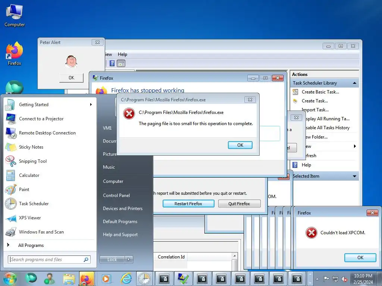382x286 pixels.
Task: Open Control Panel from Start menu
Action: 116,195
